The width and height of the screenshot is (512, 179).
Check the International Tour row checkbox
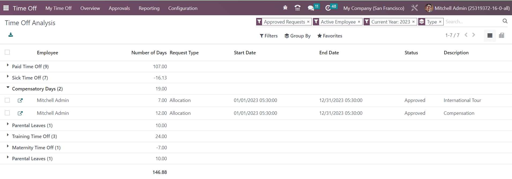click(7, 100)
